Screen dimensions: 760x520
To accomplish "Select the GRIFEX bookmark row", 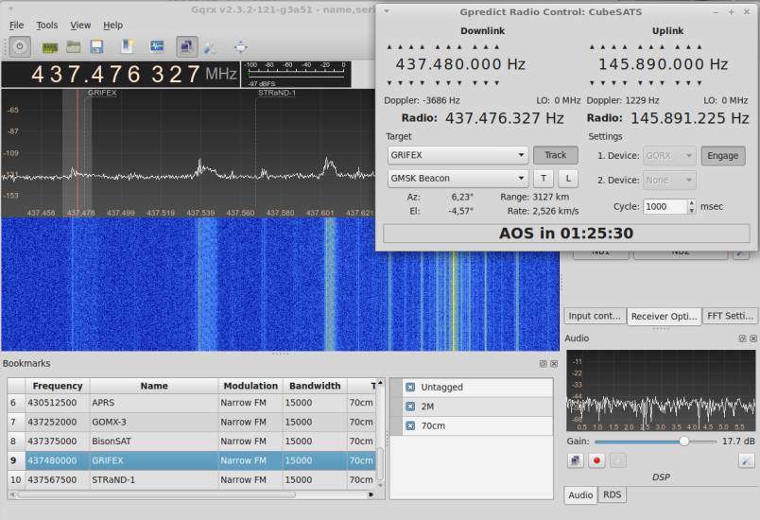I will (192, 460).
